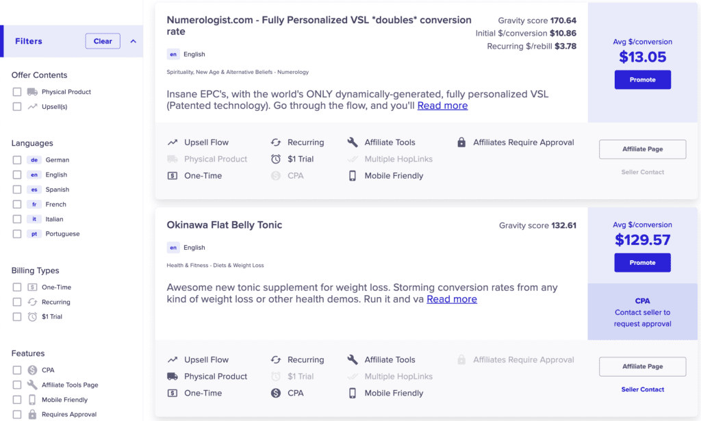Screen dimensions: 701x421
Task: Open Seller Contact for Okinawa Flat Belly Tonic
Action: [x=642, y=390]
